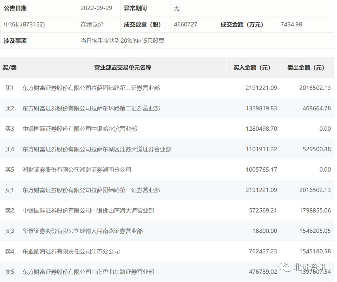The height and width of the screenshot is (282, 337).
Task: Click the turnover amount 7434.98
Action: pos(291,24)
